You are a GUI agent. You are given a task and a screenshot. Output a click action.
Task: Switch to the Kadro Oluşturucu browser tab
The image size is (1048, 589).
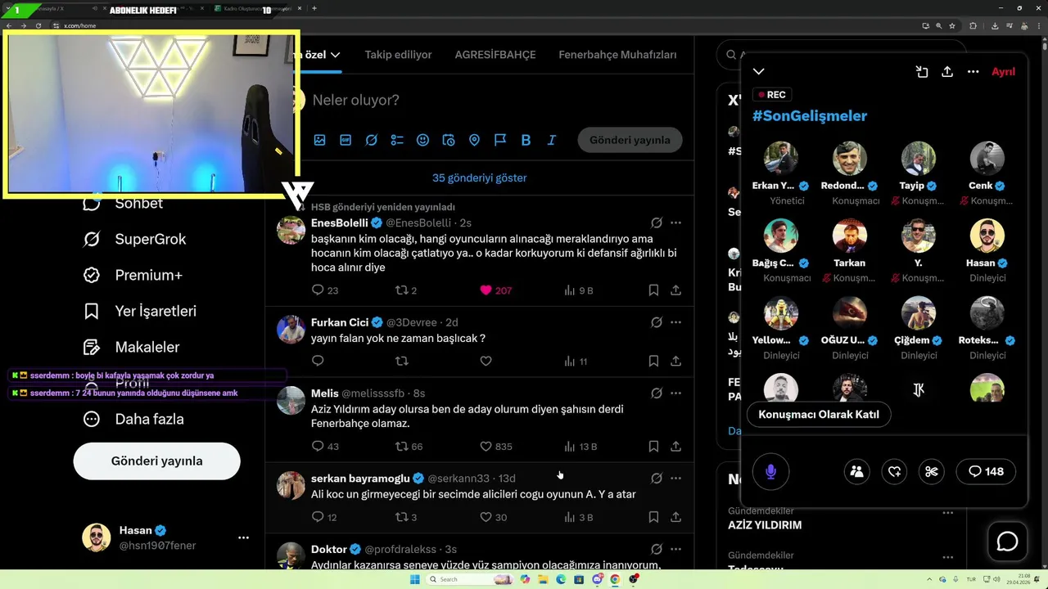[258, 9]
